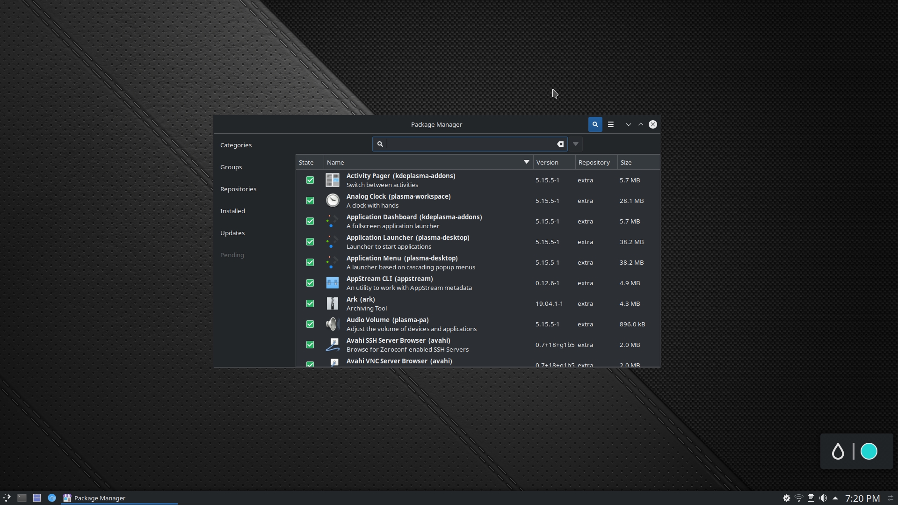Open the hamburger menu in Package Manager
The height and width of the screenshot is (505, 898).
[610, 124]
